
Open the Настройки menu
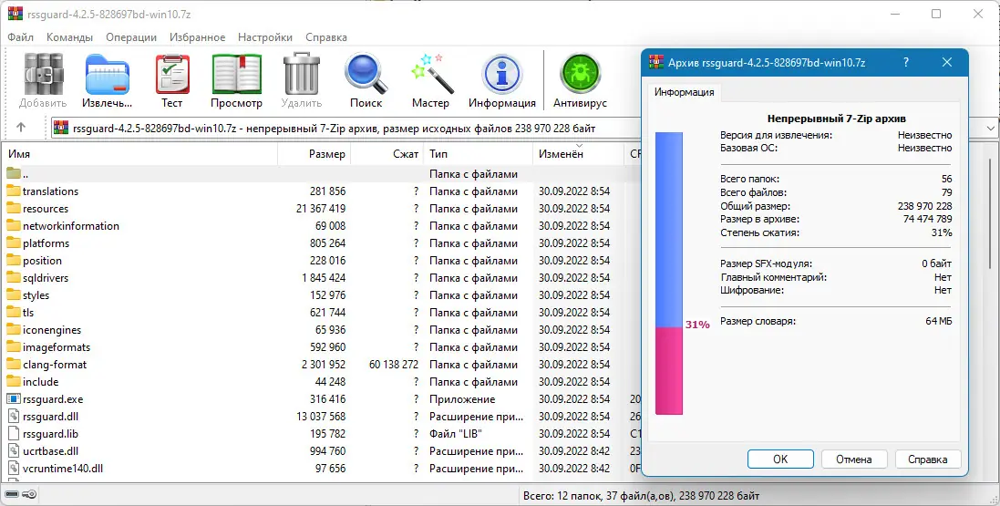265,37
